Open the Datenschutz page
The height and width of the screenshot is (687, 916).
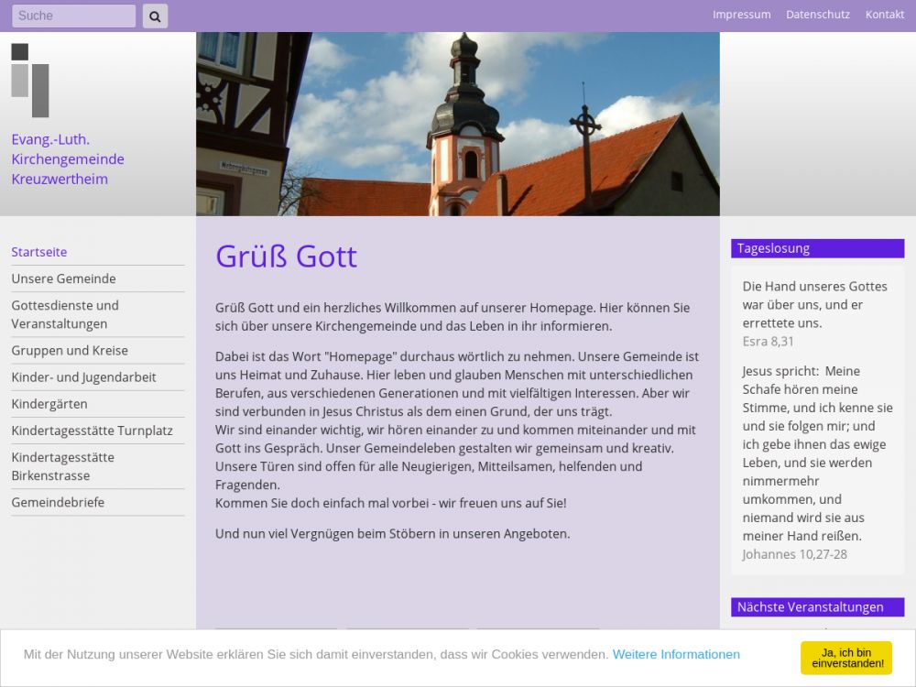pyautogui.click(x=817, y=15)
